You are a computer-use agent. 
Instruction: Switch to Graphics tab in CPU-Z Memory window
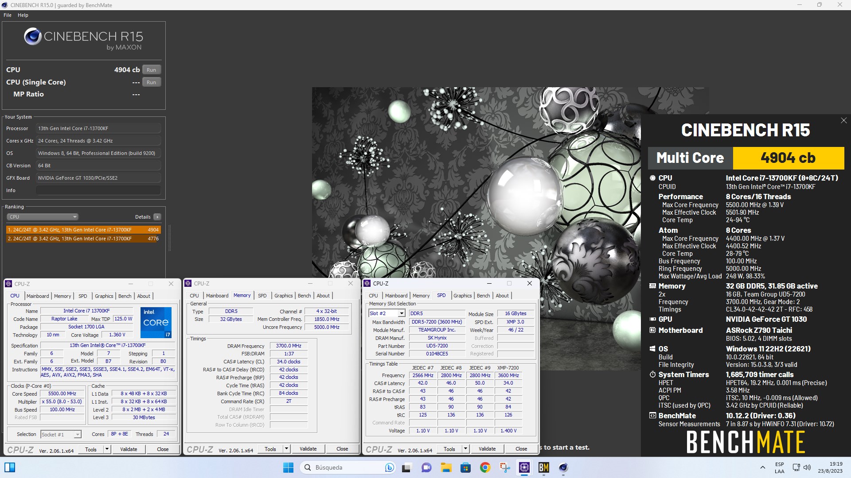click(284, 296)
